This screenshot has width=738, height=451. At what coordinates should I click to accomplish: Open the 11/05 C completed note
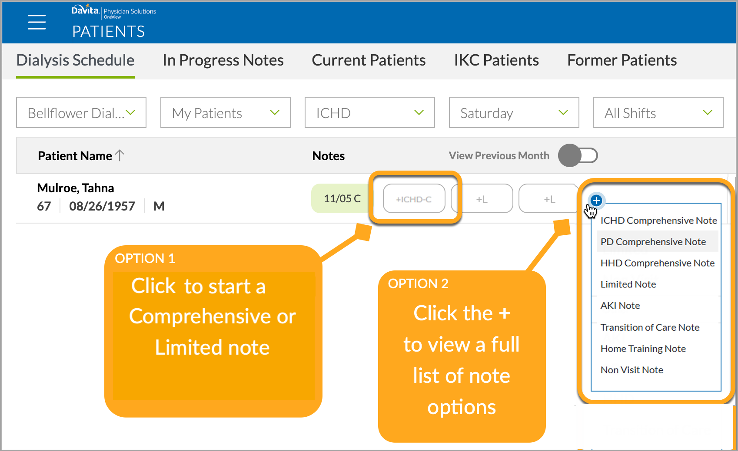coord(342,199)
